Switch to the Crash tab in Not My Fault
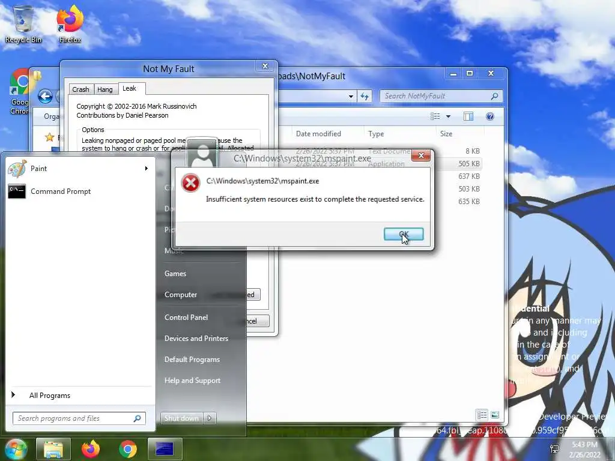The image size is (615, 461). (x=80, y=89)
